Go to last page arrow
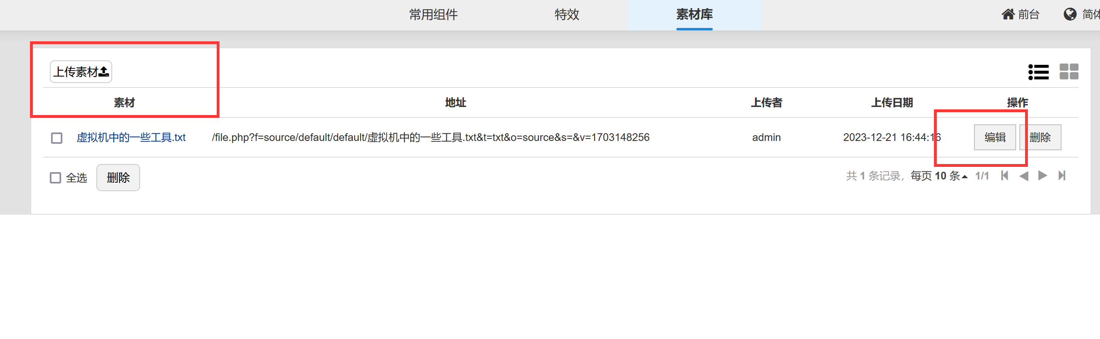Screen dimensions: 1100x339 click(x=1062, y=175)
